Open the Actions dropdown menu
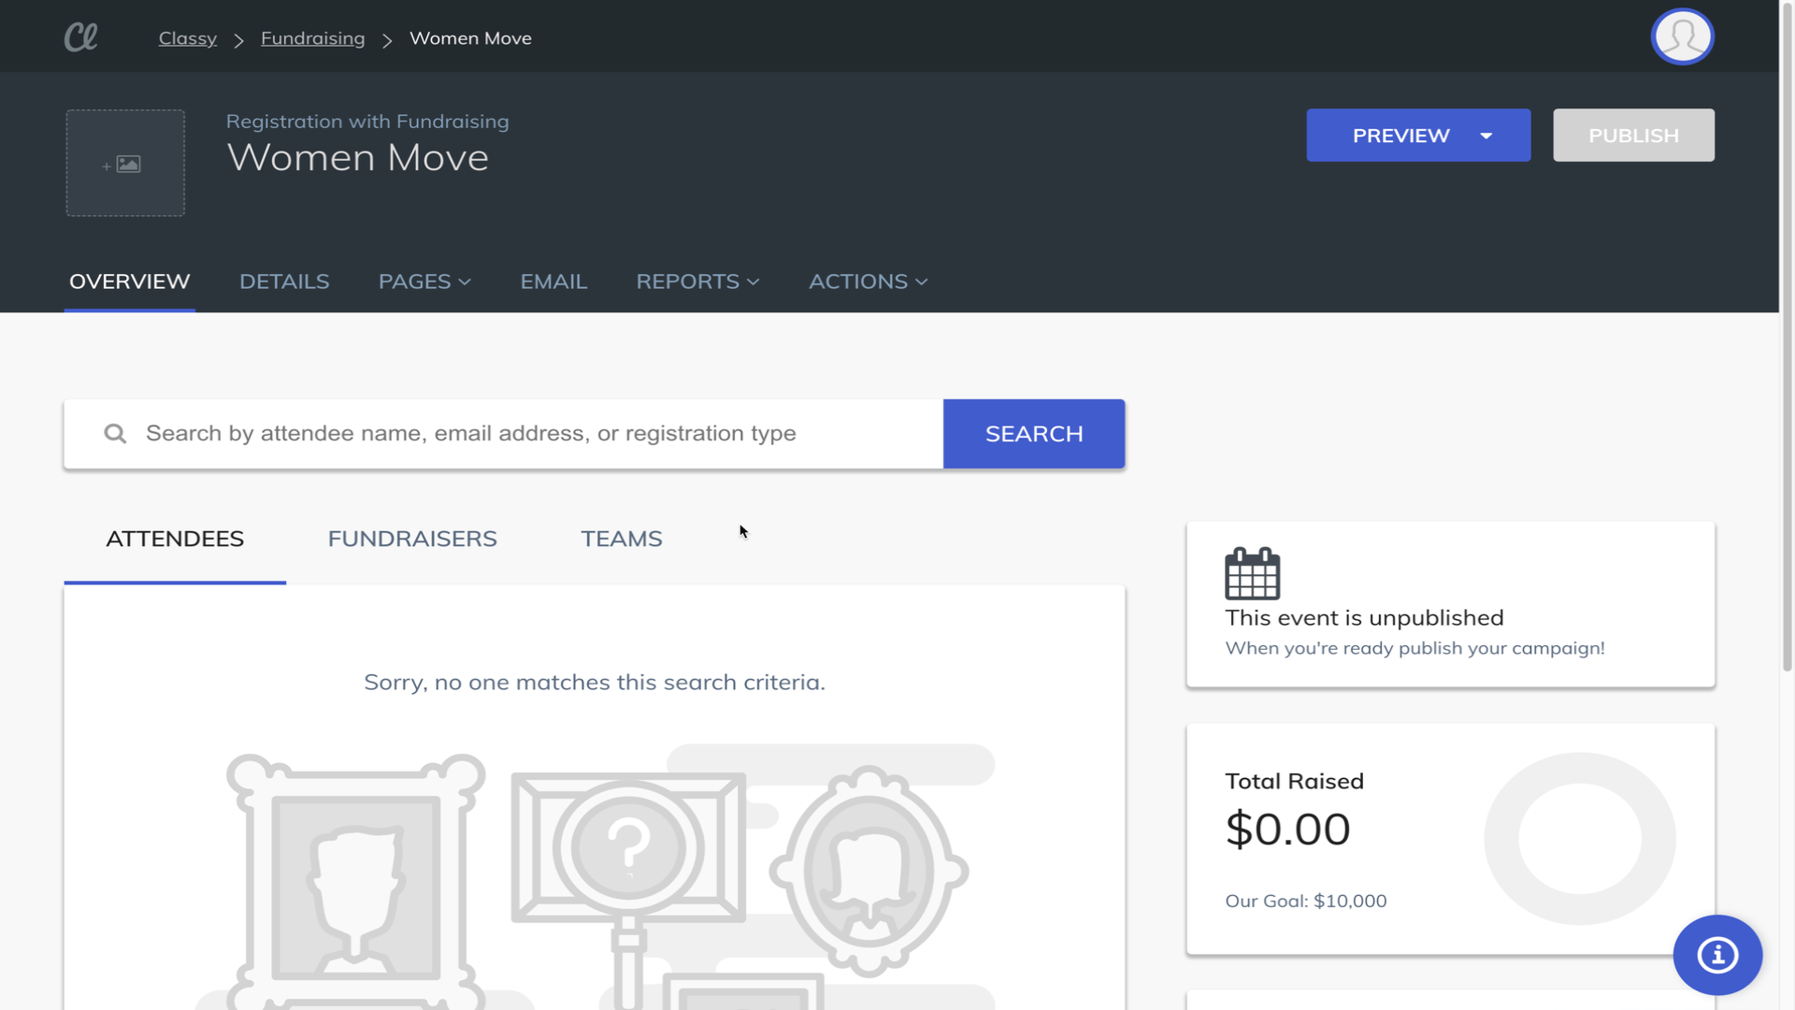 coord(868,281)
